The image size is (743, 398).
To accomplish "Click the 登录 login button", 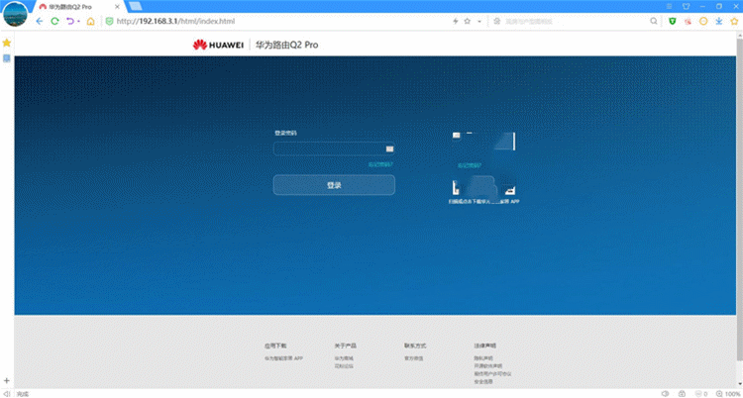I will coord(334,185).
